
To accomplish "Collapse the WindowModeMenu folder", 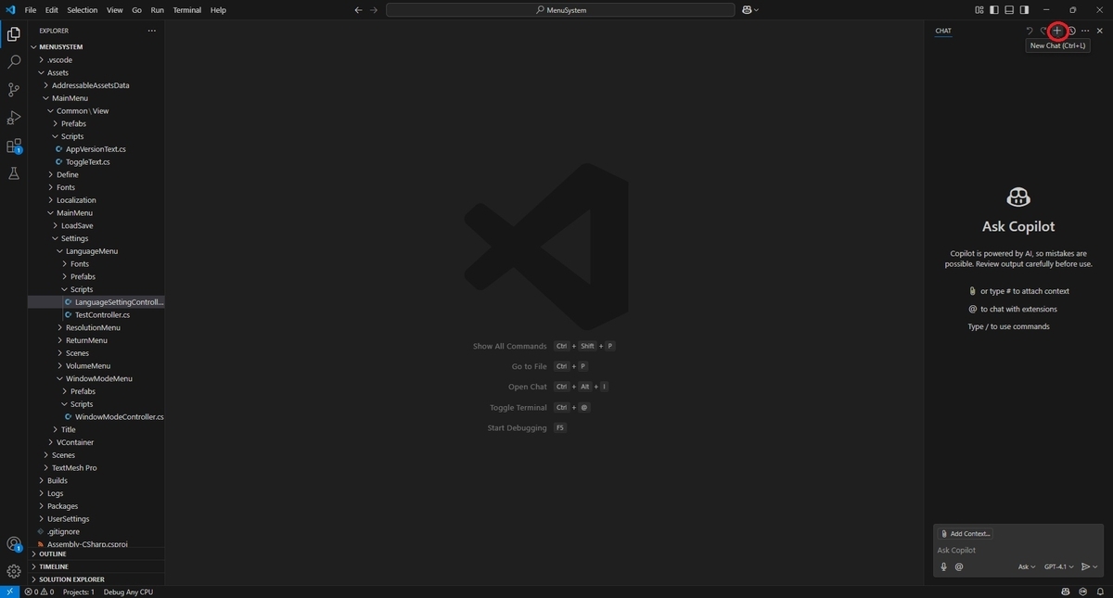I will coord(96,378).
